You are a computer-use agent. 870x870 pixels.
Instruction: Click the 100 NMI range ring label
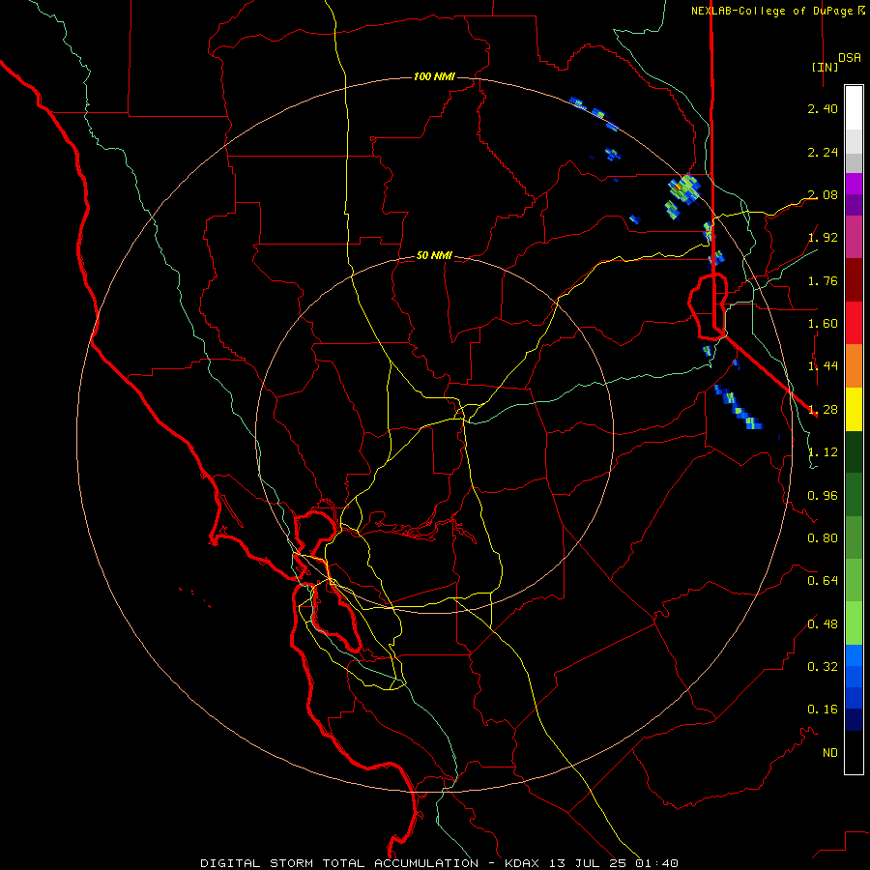[434, 76]
